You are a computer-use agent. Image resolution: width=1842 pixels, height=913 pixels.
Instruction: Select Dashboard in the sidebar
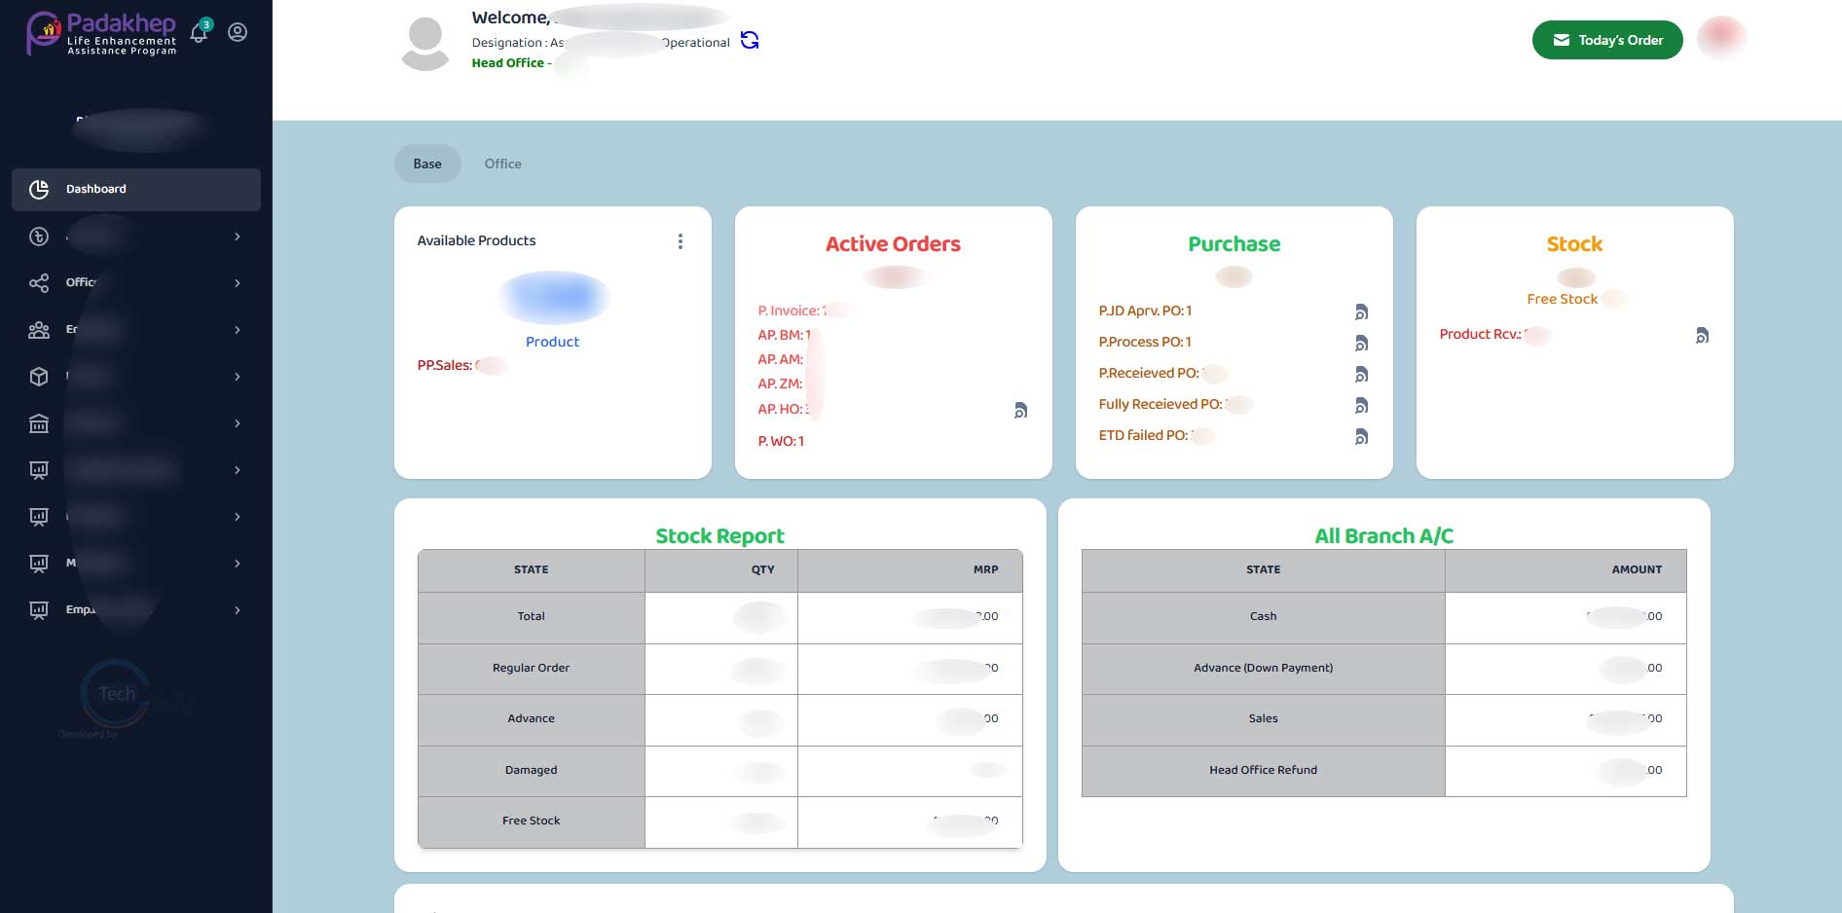click(x=136, y=189)
